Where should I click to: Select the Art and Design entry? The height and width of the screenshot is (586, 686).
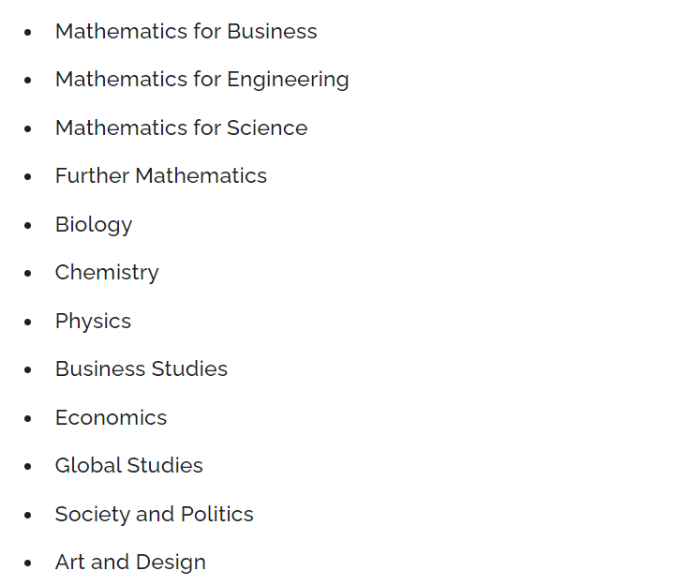130,563
